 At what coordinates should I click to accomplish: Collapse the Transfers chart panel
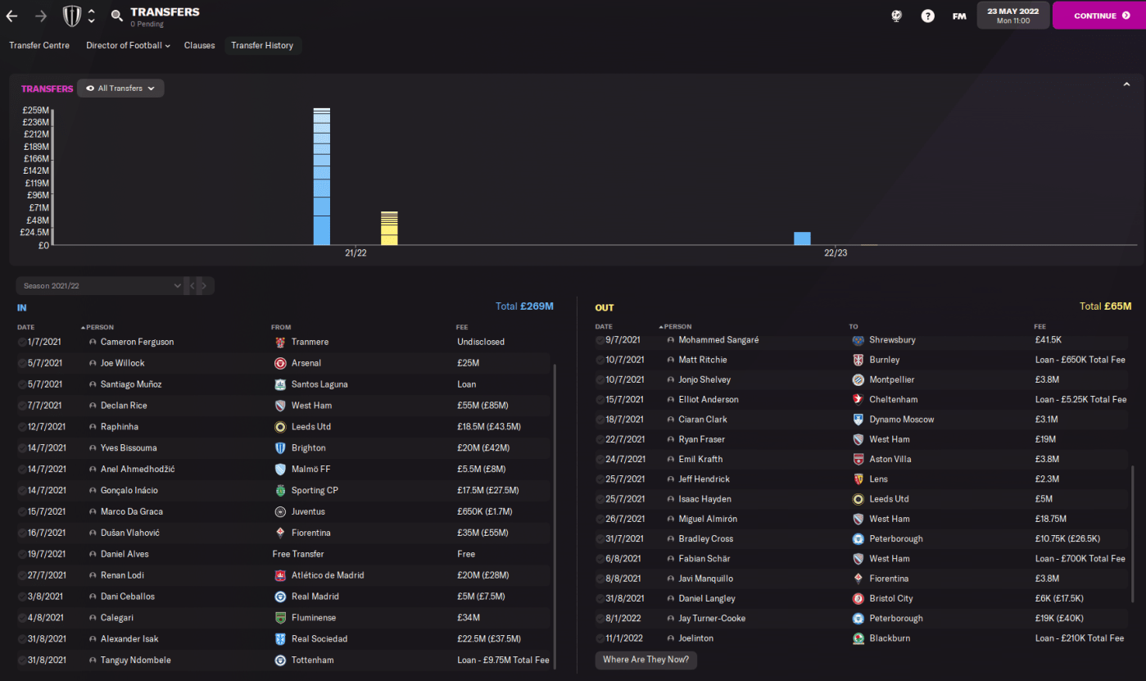tap(1126, 84)
